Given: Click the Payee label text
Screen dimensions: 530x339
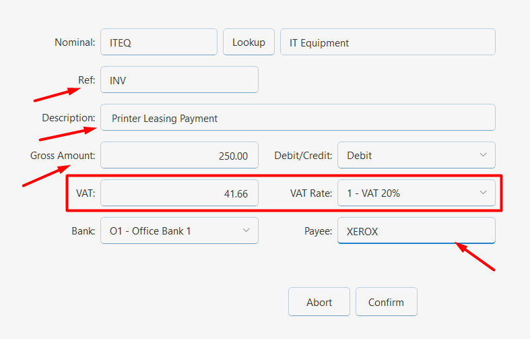Looking at the screenshot, I should click(318, 231).
